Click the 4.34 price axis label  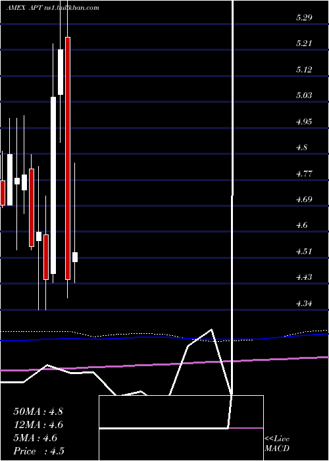point(304,304)
